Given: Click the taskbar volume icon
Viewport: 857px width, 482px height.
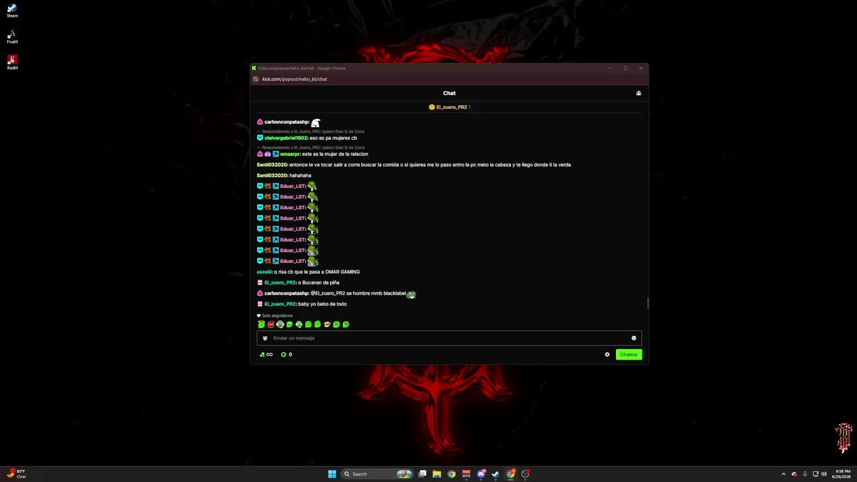Looking at the screenshot, I should [x=824, y=474].
